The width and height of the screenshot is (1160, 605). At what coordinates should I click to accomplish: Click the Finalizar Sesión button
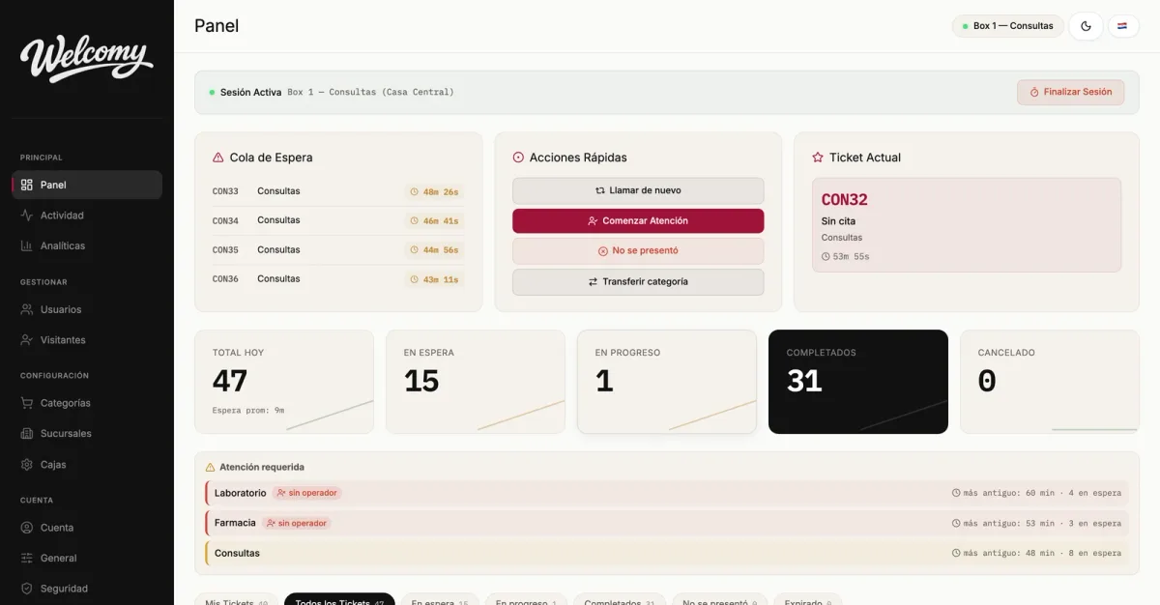(x=1070, y=92)
